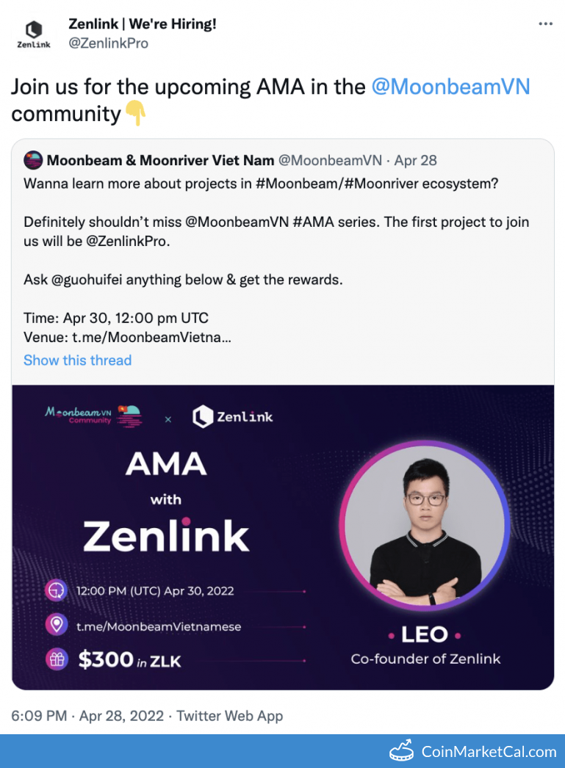Open the Moonbeam & Moonriver Viet Nam author name
The width and height of the screenshot is (565, 768).
[x=160, y=160]
